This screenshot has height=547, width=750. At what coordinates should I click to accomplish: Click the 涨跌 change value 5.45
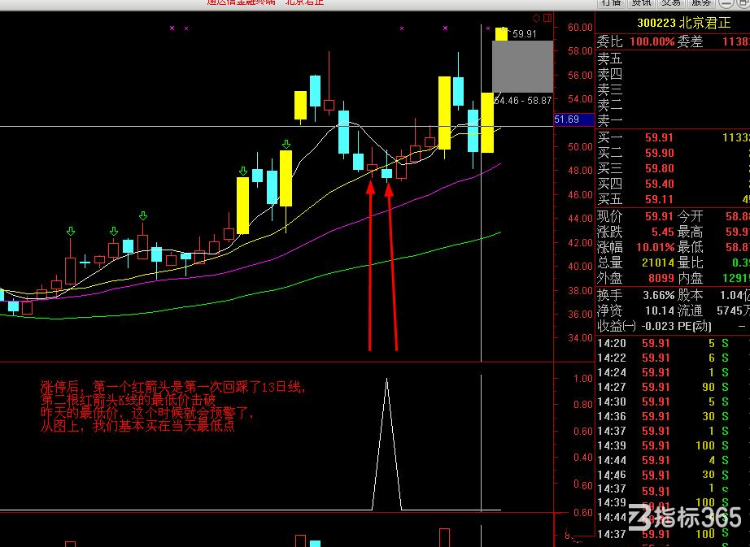[x=662, y=232]
